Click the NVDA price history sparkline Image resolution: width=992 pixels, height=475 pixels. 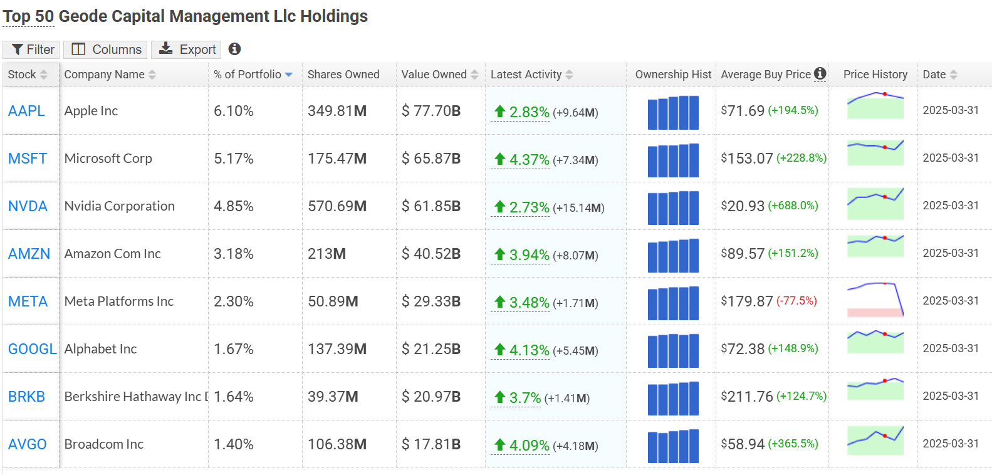pyautogui.click(x=875, y=204)
